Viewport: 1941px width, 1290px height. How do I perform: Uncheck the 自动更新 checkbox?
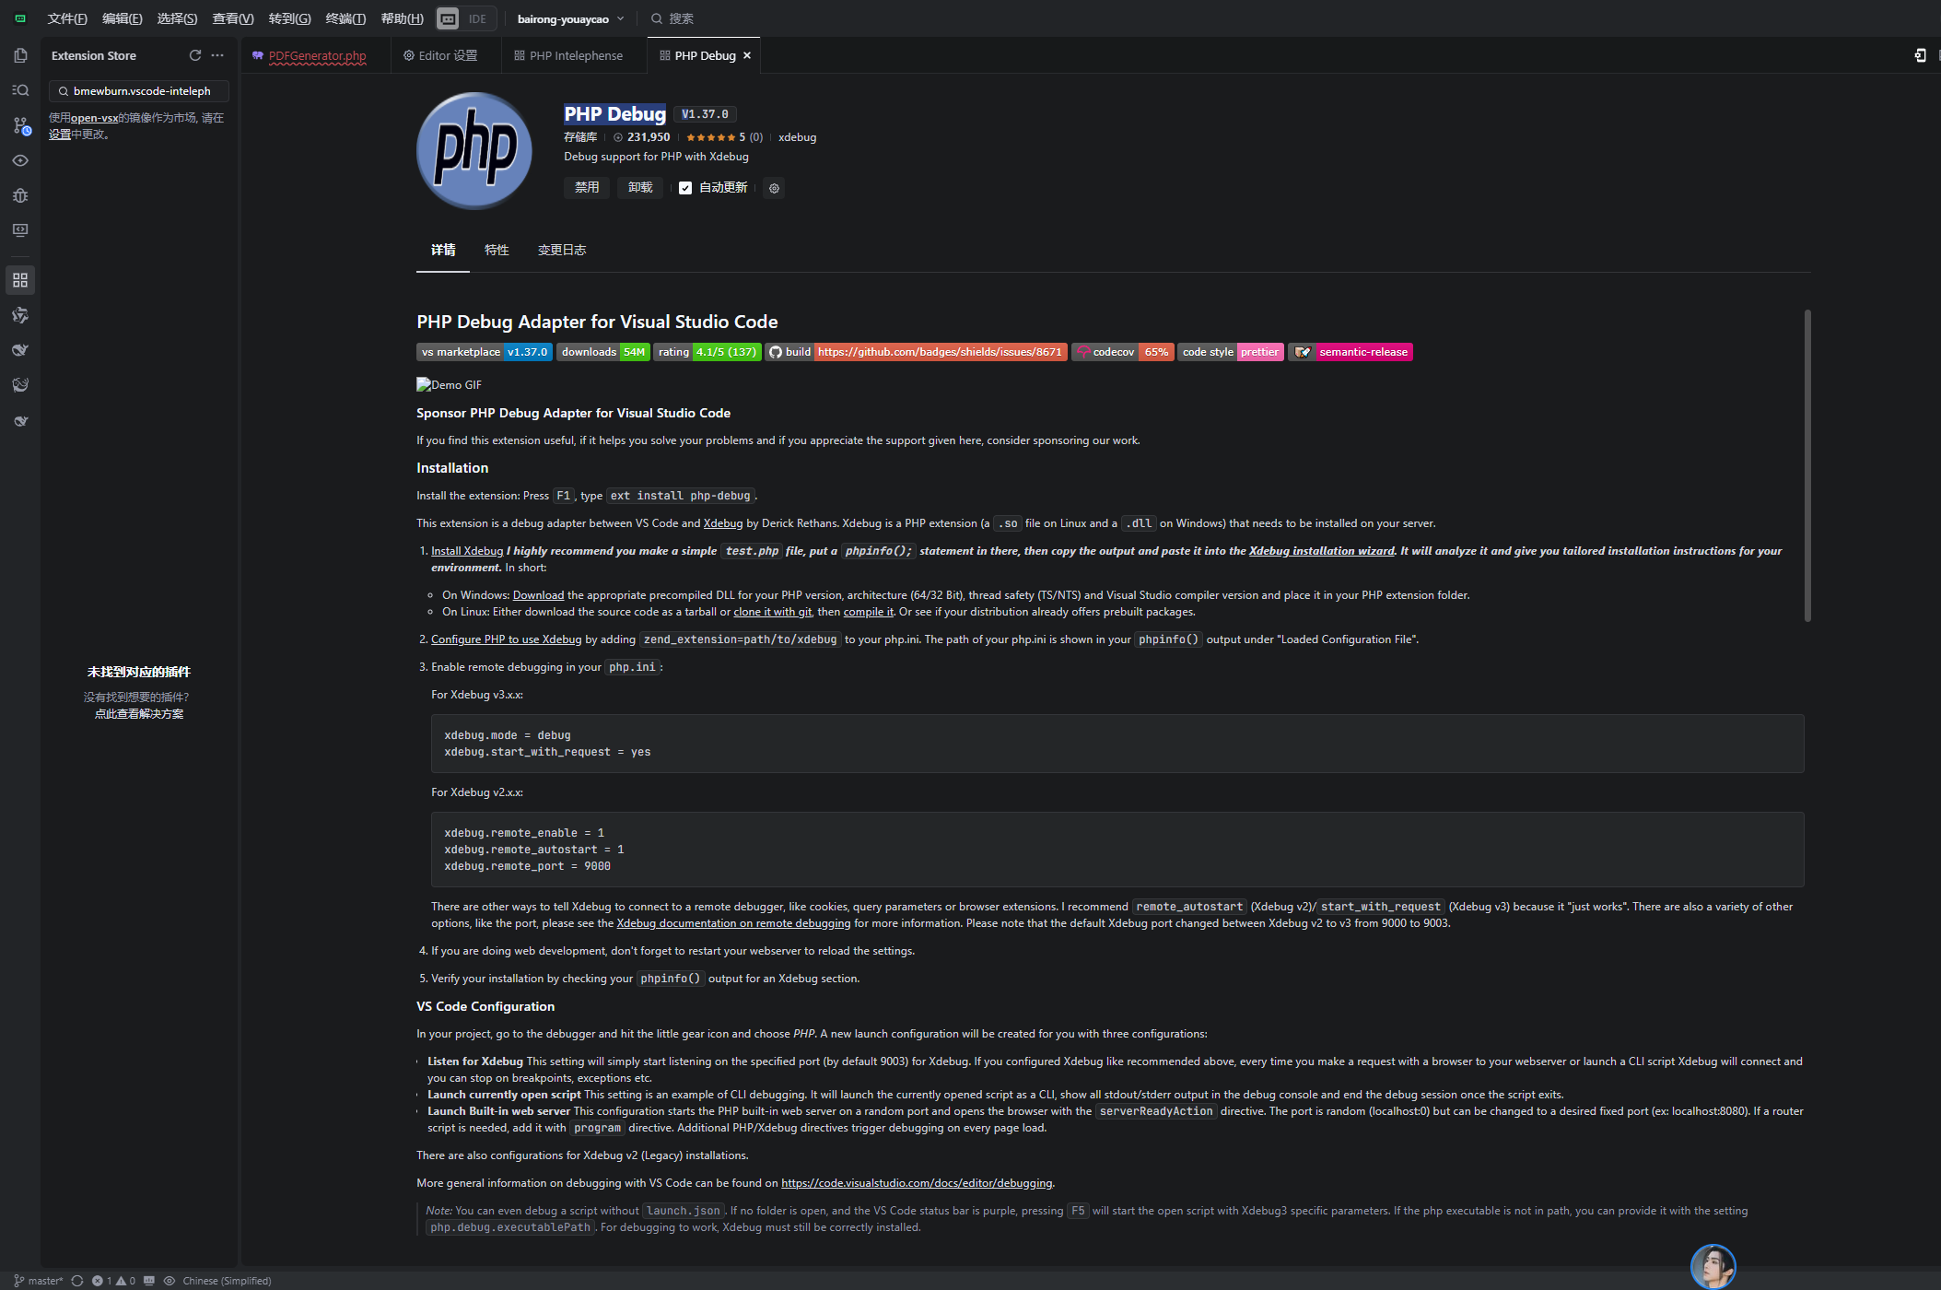pos(685,188)
